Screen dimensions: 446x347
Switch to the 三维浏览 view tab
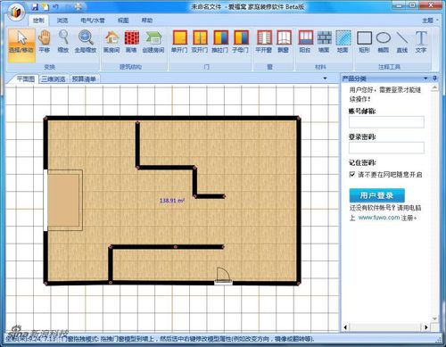tap(54, 78)
